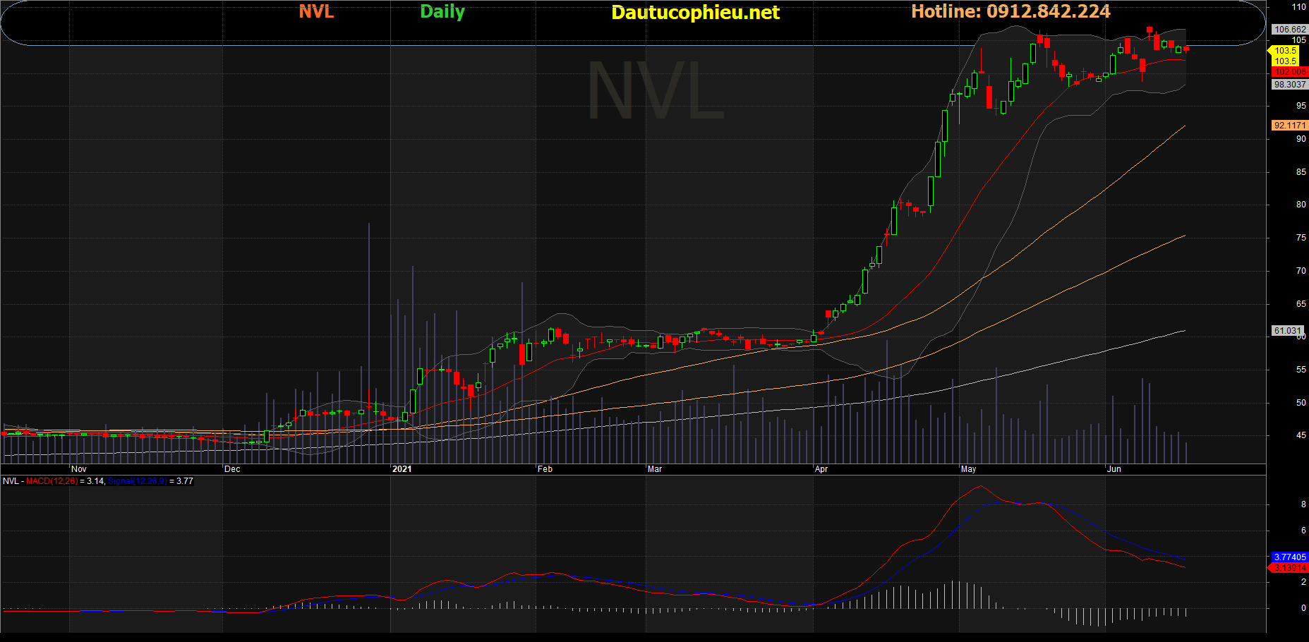Select the red 102.008 price tag
Viewport: 1309px width, 642px height.
1289,72
